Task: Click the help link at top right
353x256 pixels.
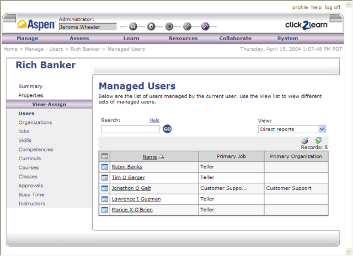Action: [316, 7]
